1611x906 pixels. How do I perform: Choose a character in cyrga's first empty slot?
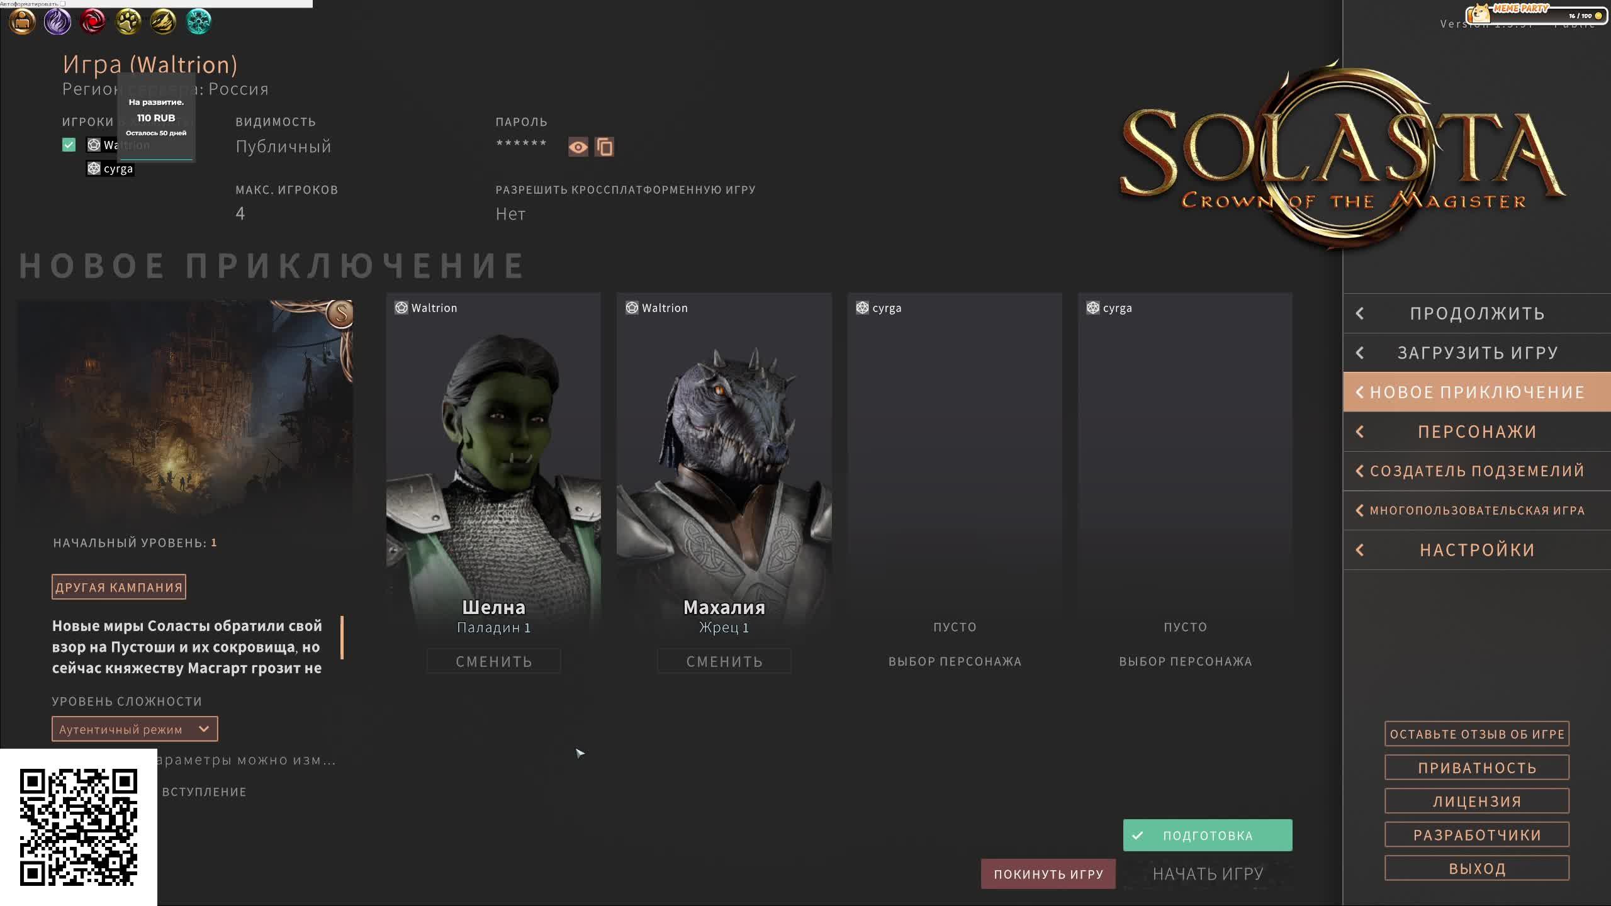[955, 661]
